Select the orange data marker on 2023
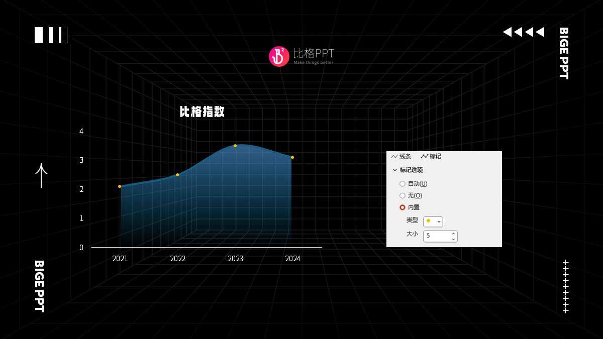603x339 pixels. (235, 146)
